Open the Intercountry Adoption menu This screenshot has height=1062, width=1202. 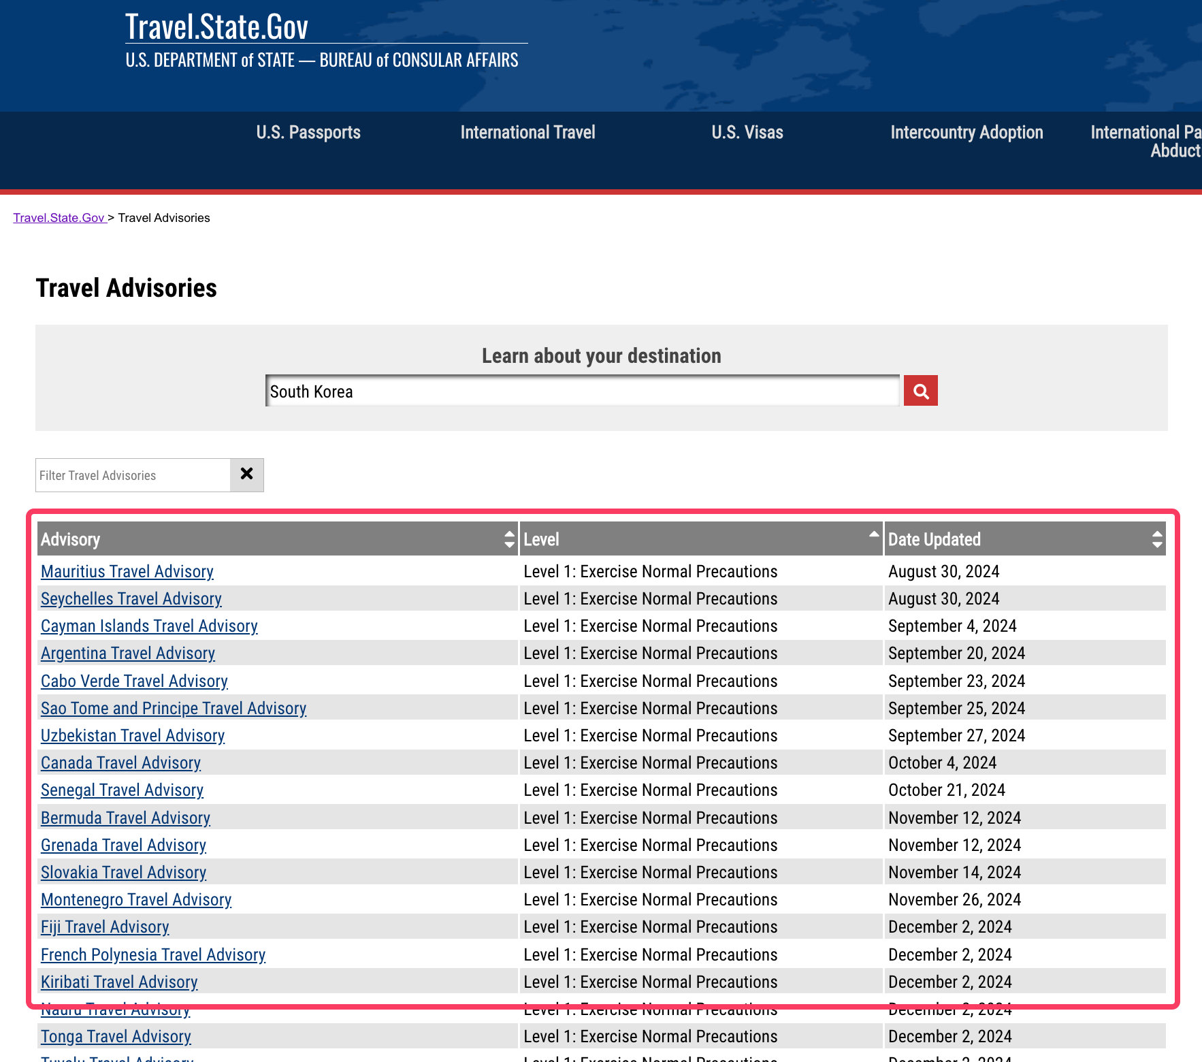click(x=967, y=132)
